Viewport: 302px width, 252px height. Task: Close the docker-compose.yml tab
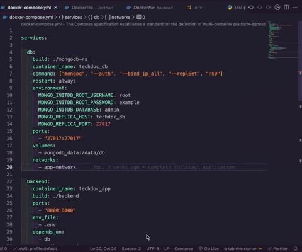(x=55, y=8)
